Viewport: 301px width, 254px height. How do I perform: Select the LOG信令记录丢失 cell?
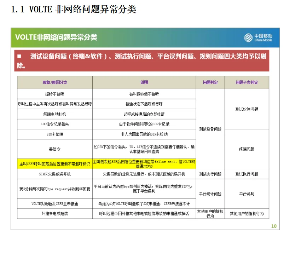coord(54,124)
